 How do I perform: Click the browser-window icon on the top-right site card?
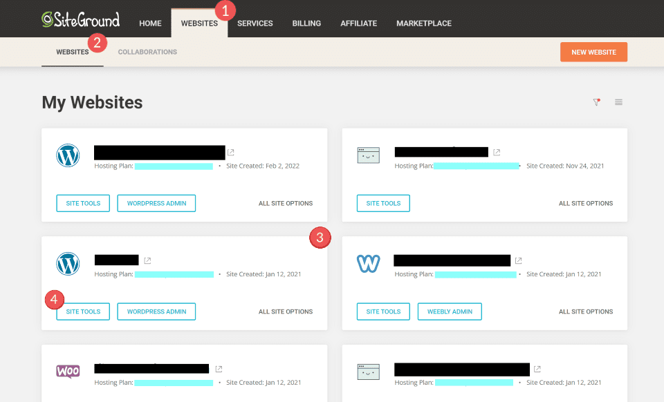pos(368,155)
